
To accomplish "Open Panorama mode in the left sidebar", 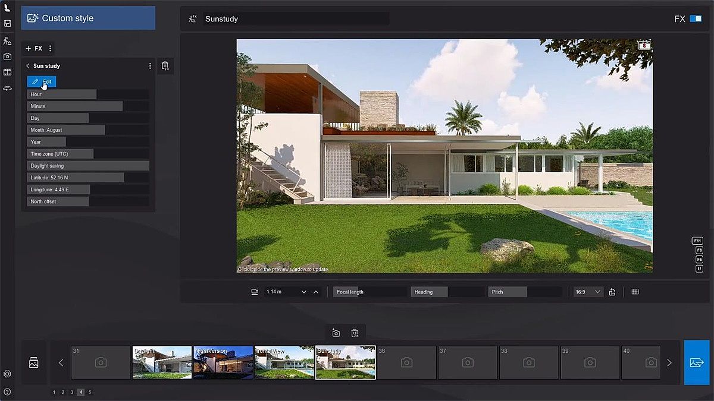I will point(7,88).
